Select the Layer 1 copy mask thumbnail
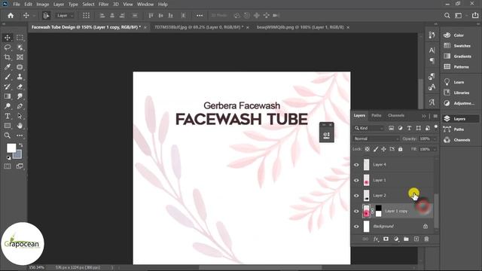This screenshot has height=271, width=482. [x=378, y=211]
